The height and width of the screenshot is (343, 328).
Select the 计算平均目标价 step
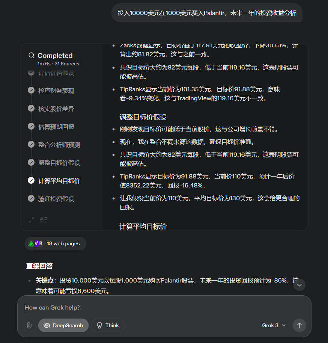[59, 181]
